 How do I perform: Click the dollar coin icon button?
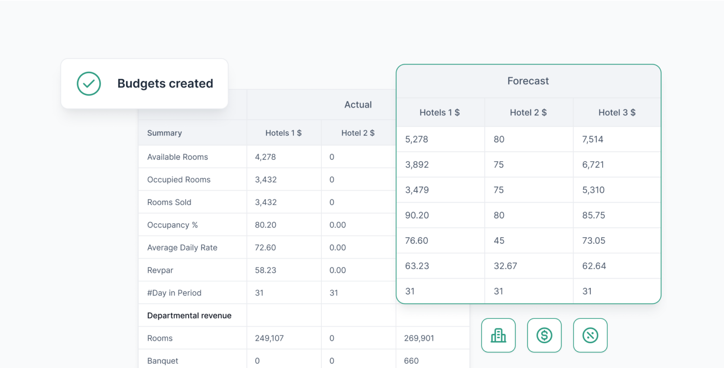pos(544,335)
